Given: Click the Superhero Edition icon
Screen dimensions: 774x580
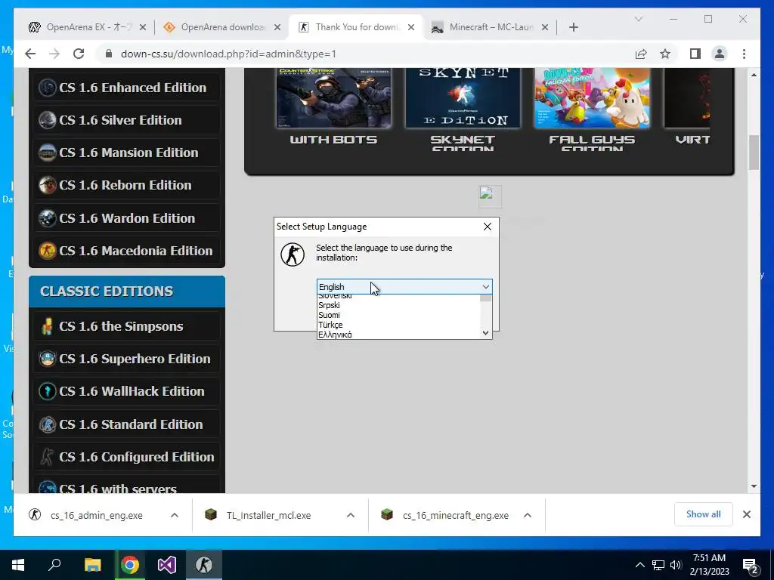Looking at the screenshot, I should click(x=48, y=359).
